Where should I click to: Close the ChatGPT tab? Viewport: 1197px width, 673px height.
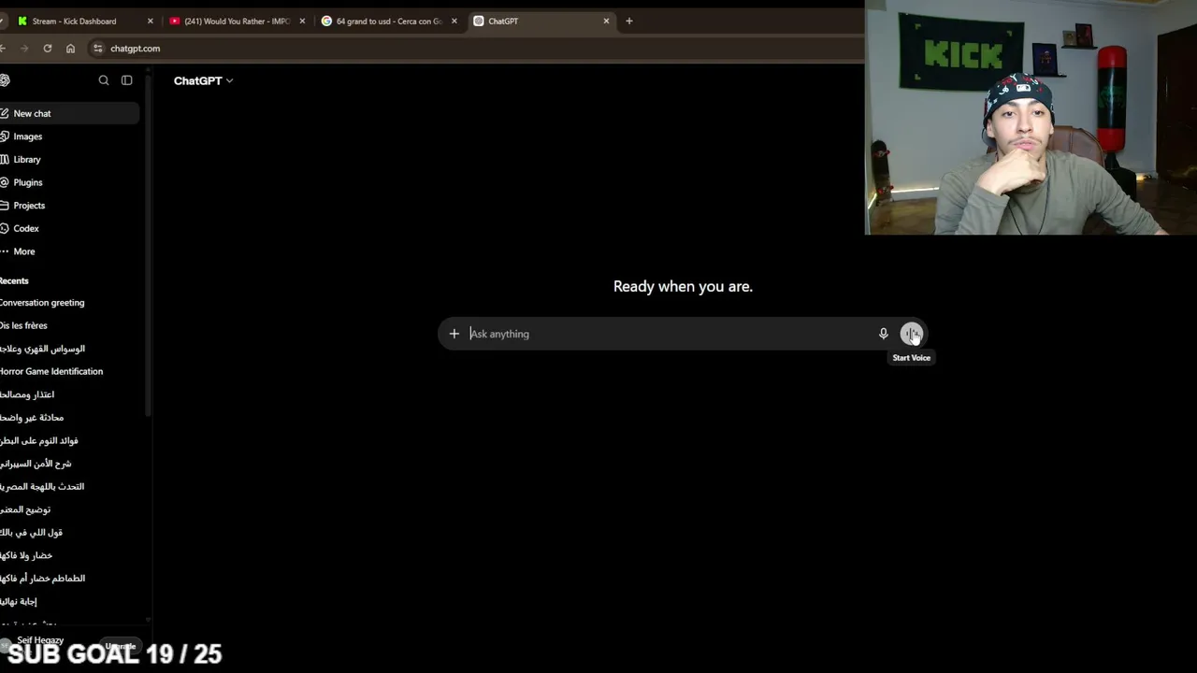606,21
